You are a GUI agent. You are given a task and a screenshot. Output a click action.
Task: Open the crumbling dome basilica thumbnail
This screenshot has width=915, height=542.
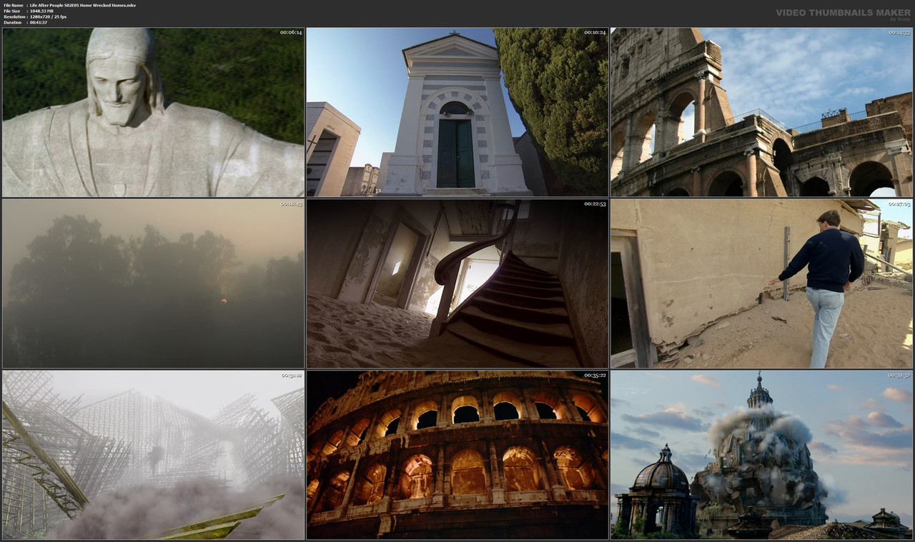tap(761, 455)
